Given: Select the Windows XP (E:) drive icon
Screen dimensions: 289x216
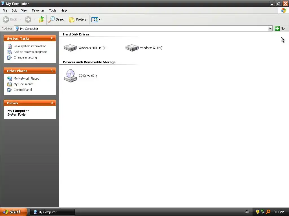Looking at the screenshot, I should (132, 48).
